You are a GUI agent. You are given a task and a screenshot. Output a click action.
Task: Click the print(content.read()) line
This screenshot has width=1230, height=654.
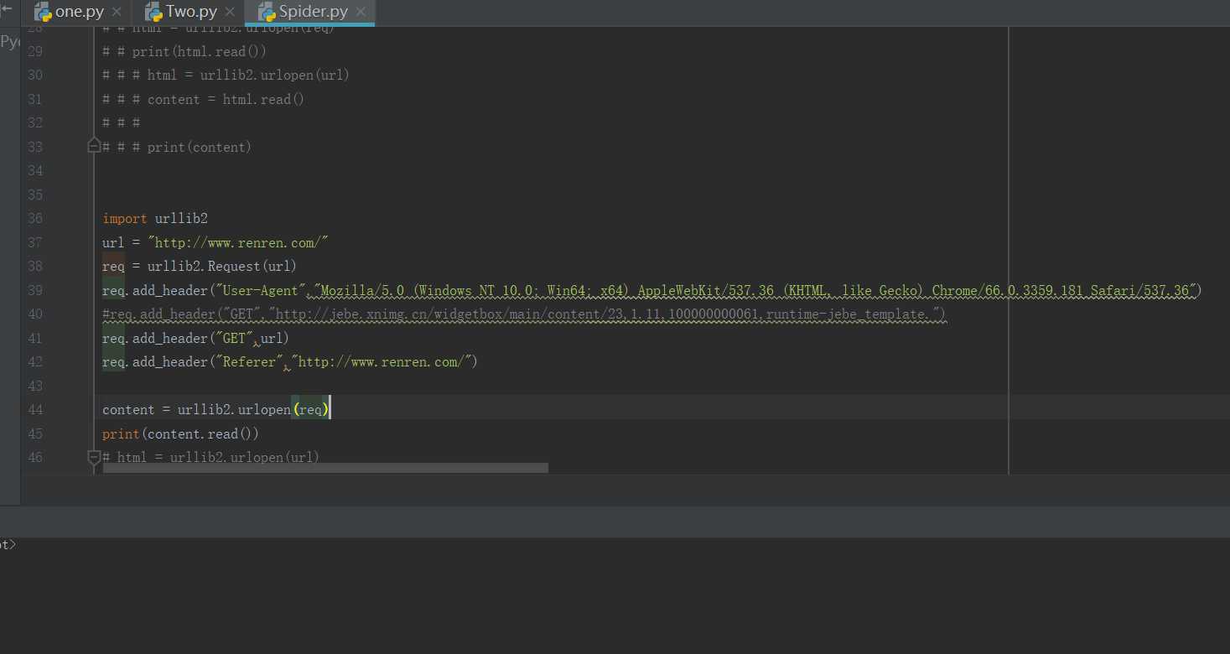coord(180,434)
